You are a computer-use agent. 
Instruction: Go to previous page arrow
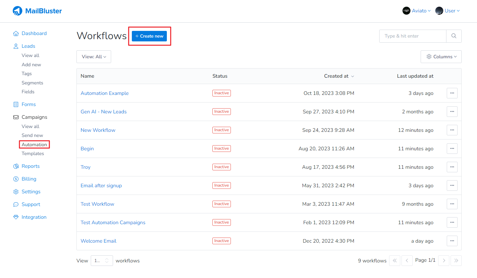407,260
